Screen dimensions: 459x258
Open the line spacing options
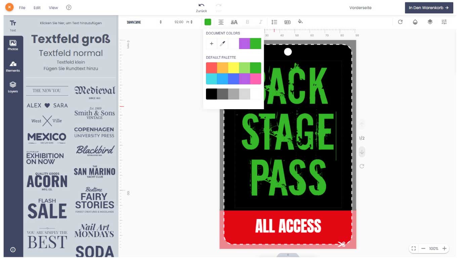(274, 22)
